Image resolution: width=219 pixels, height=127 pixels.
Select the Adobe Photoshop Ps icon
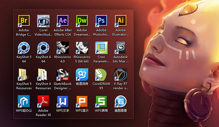point(101,21)
